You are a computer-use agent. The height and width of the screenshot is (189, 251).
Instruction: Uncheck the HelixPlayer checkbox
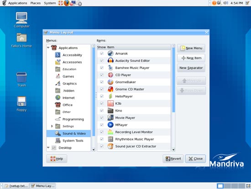tap(102, 96)
